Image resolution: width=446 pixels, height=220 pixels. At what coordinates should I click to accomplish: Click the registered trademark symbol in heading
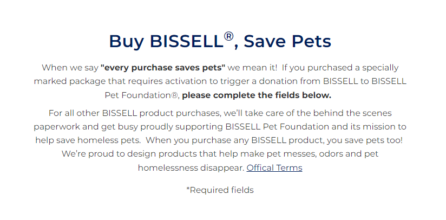[228, 37]
